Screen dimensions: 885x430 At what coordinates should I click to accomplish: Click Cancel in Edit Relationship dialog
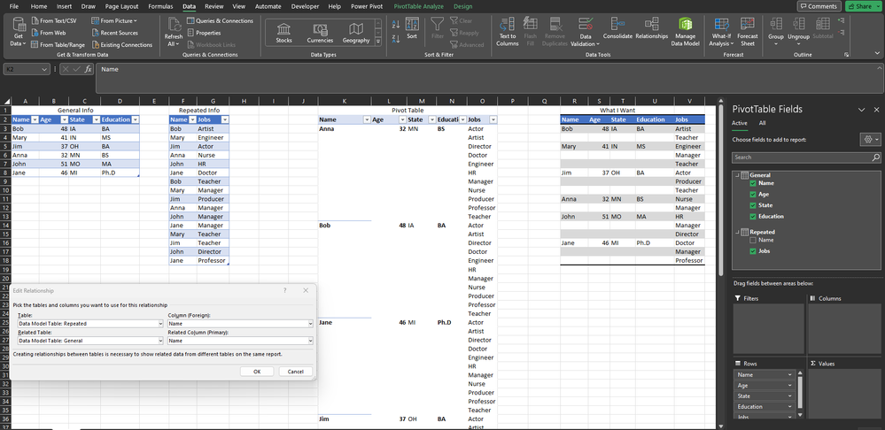[x=296, y=372]
